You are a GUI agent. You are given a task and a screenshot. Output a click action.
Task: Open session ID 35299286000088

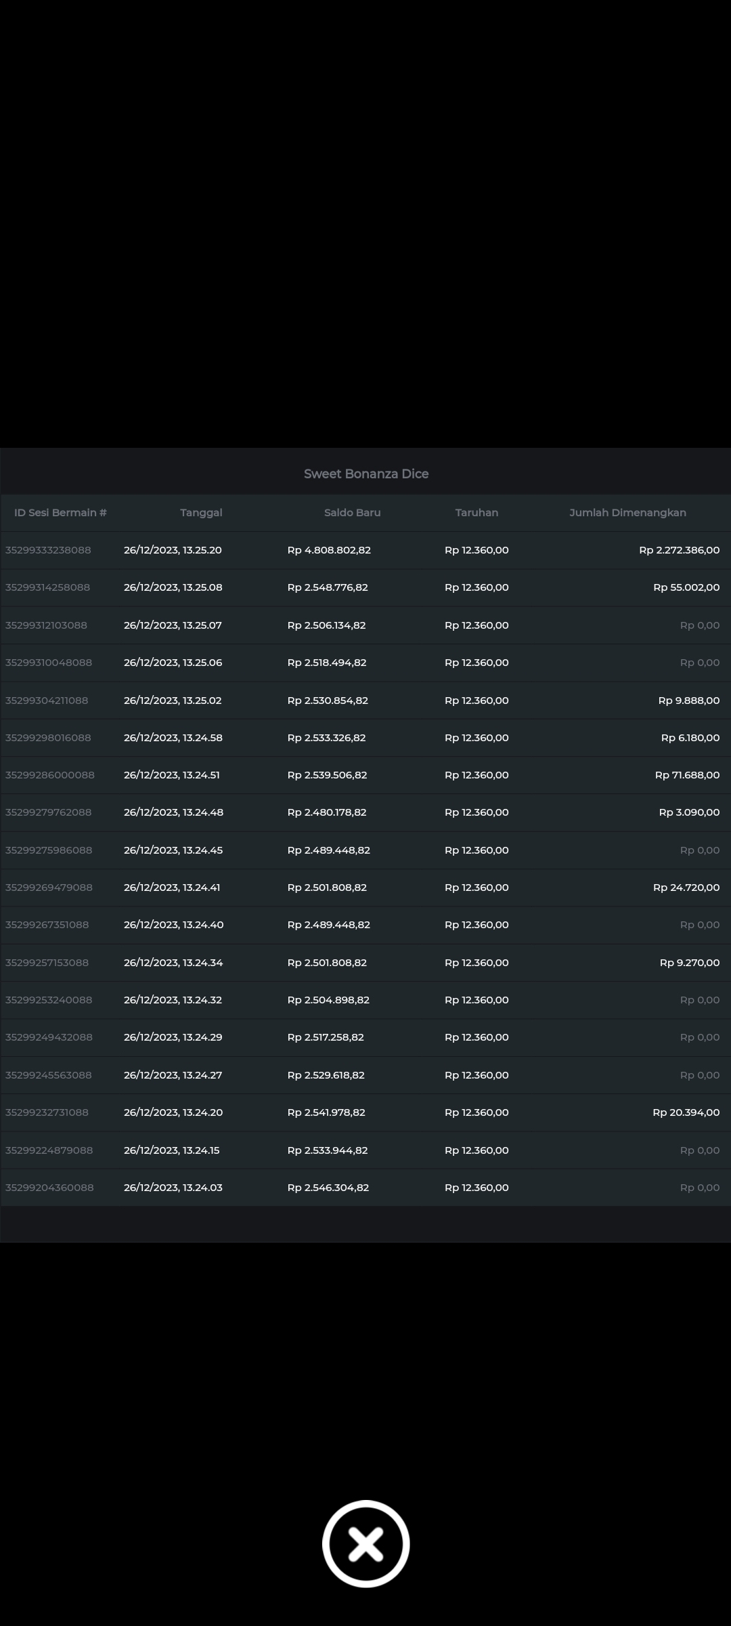pyautogui.click(x=50, y=775)
